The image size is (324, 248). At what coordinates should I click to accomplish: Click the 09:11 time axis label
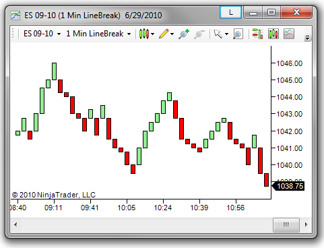(x=53, y=208)
